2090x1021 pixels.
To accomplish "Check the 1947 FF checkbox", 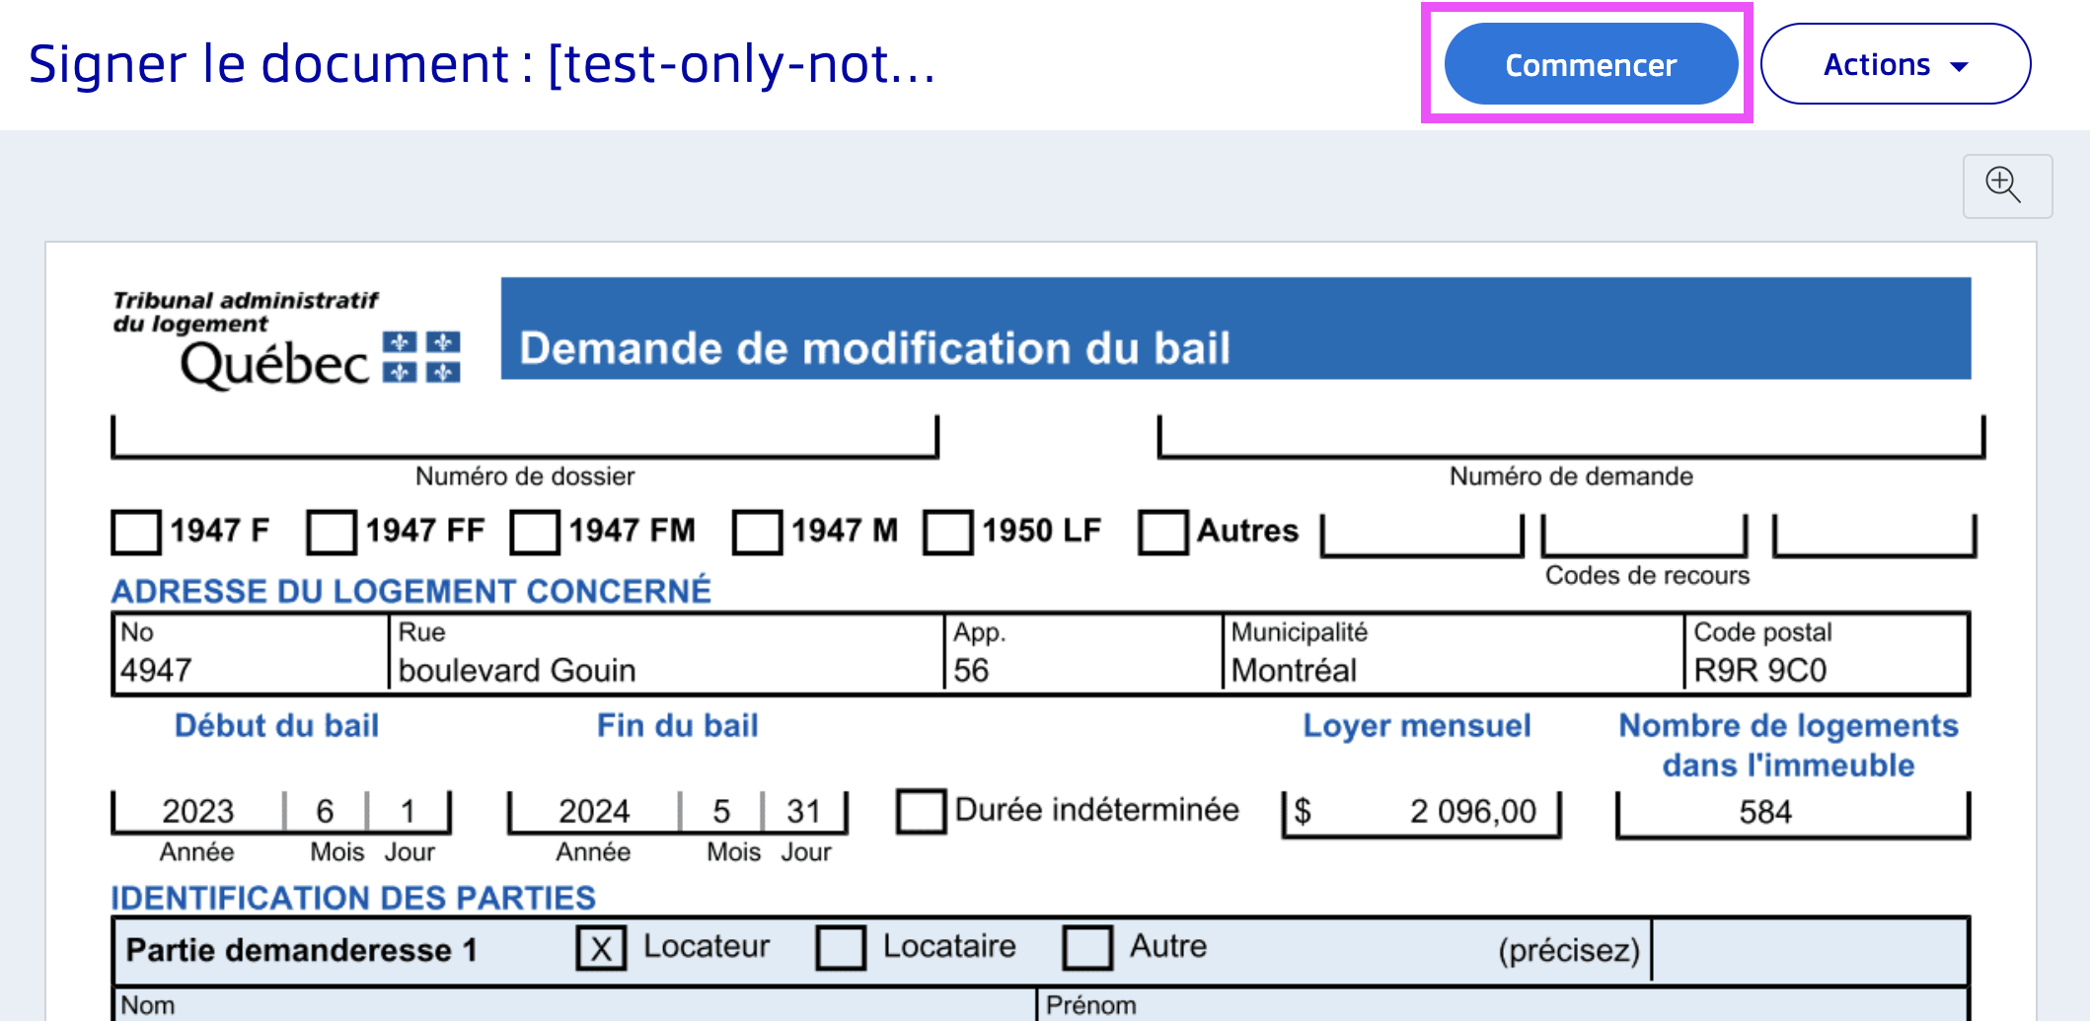I will (332, 533).
